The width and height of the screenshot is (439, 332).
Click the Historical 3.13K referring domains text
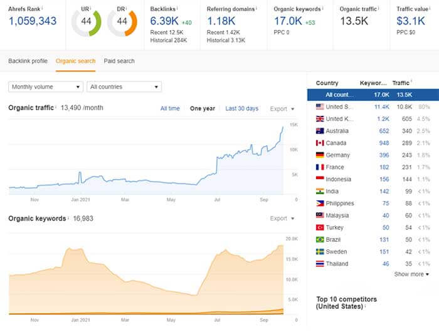pos(226,40)
